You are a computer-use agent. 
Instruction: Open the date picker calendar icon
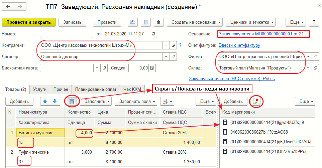click(153, 34)
